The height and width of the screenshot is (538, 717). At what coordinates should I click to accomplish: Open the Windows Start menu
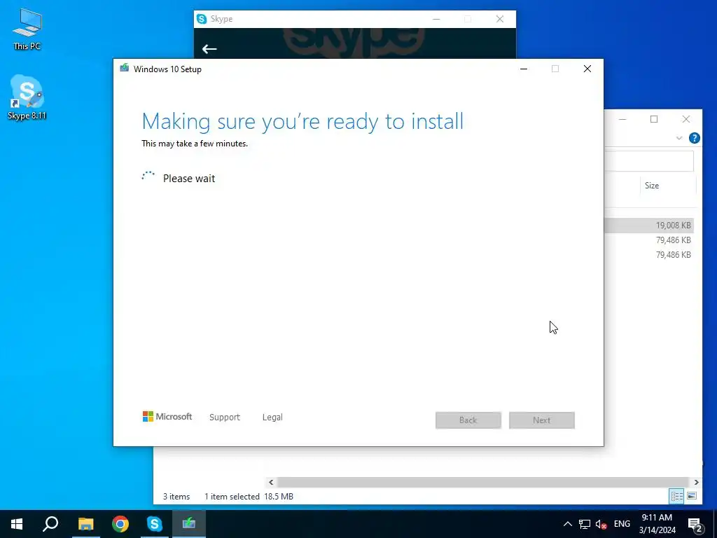17,524
